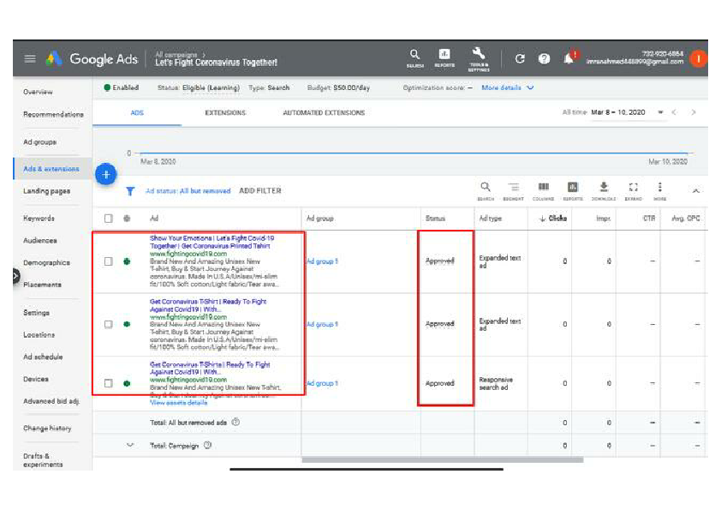Screen dimensions: 721x510
Task: Open the account avatar menu
Action: pos(699,59)
